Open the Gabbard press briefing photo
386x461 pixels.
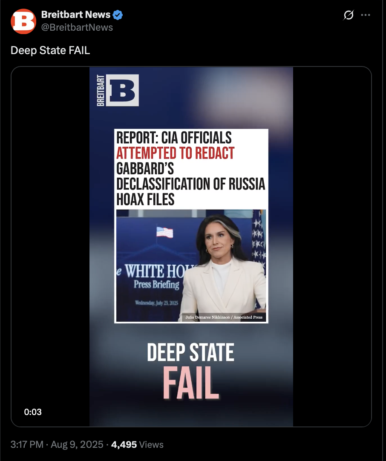[191, 265]
